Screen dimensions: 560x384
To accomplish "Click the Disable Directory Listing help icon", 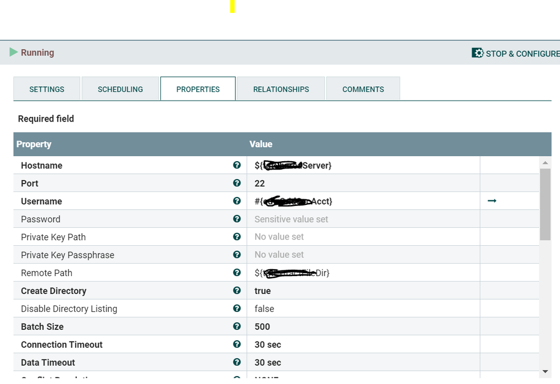I will pos(237,308).
